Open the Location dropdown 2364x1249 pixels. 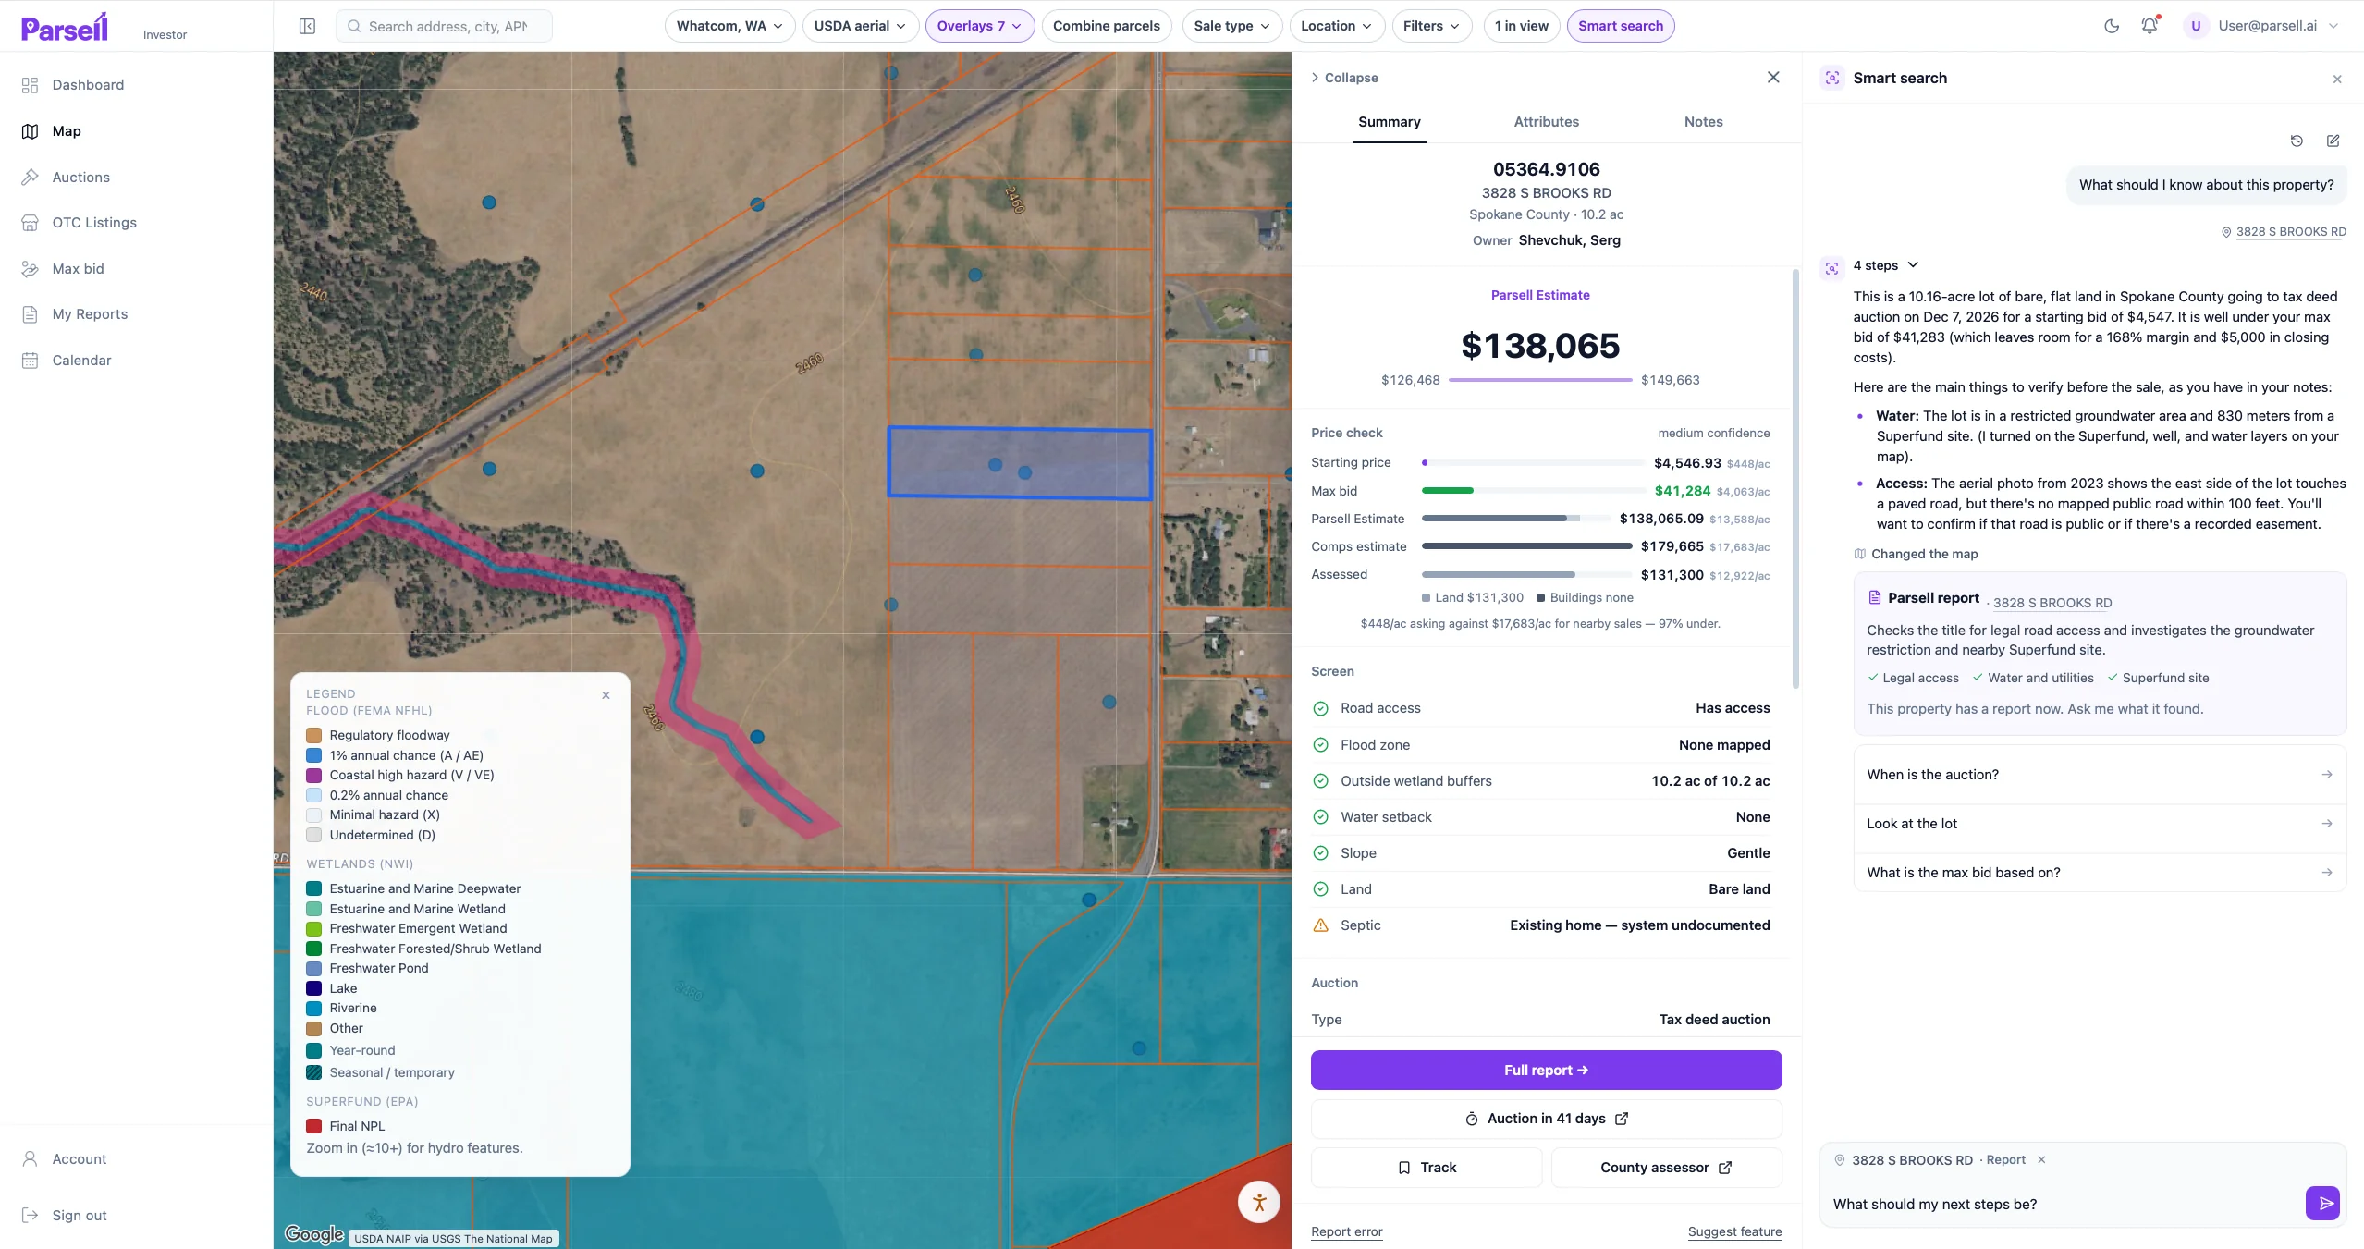tap(1337, 26)
